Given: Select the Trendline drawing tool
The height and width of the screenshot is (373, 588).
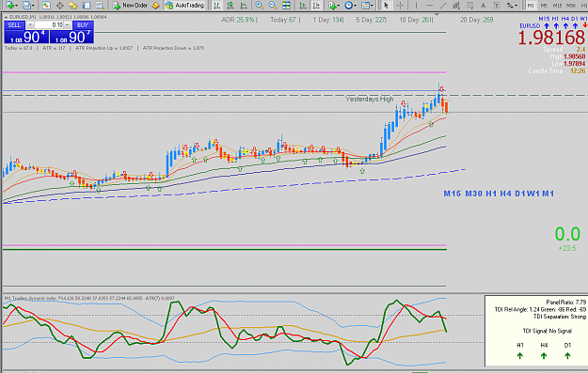Looking at the screenshot, I should click(443, 6).
